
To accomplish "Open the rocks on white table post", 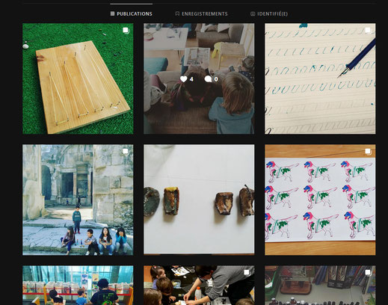I will coord(199,200).
